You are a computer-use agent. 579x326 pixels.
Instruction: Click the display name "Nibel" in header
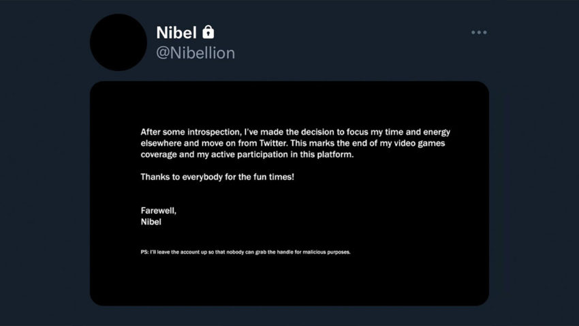(176, 33)
